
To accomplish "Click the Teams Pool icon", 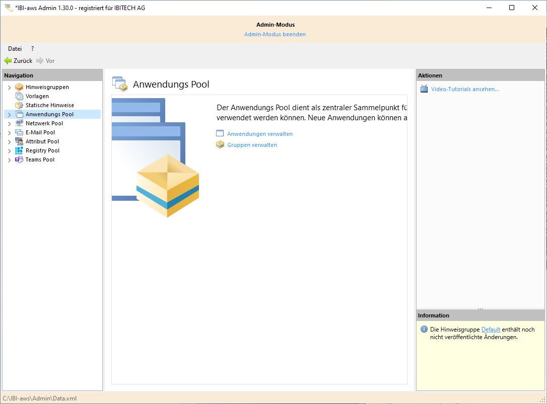I will click(x=19, y=159).
